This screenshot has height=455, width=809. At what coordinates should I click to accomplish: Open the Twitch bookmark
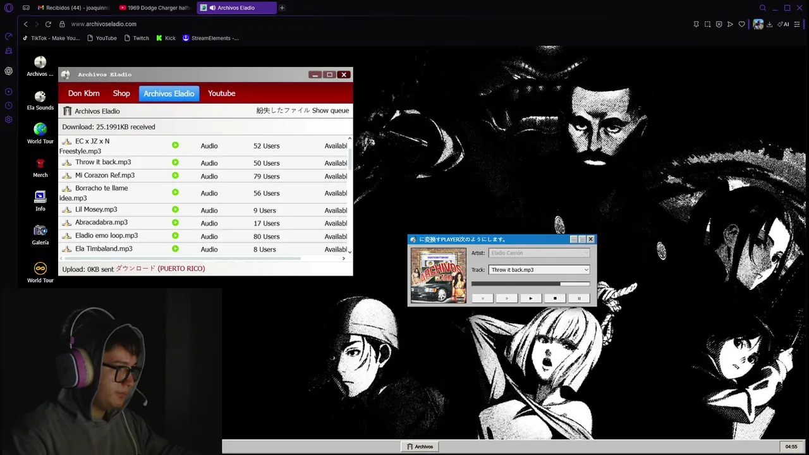coord(137,38)
